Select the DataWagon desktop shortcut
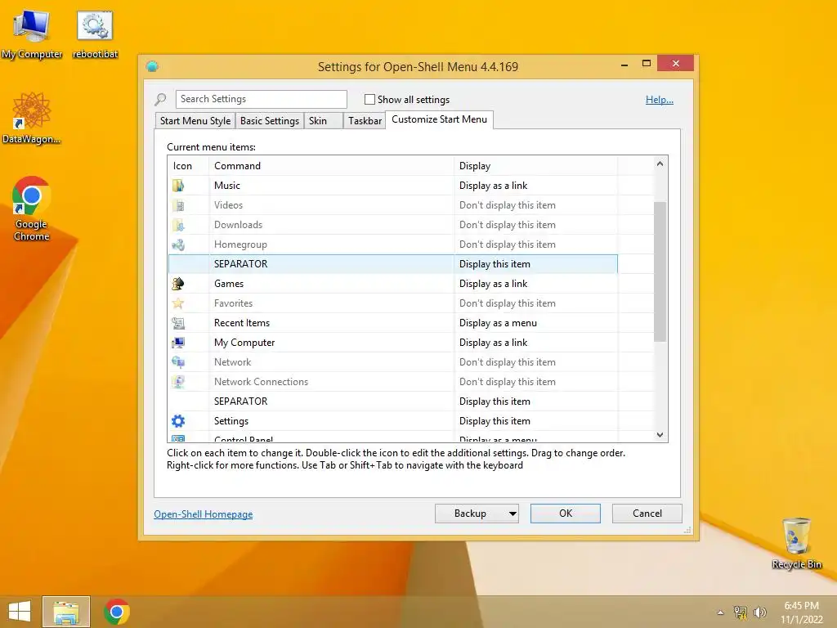Screen dimensions: 837x628 coord(32,118)
